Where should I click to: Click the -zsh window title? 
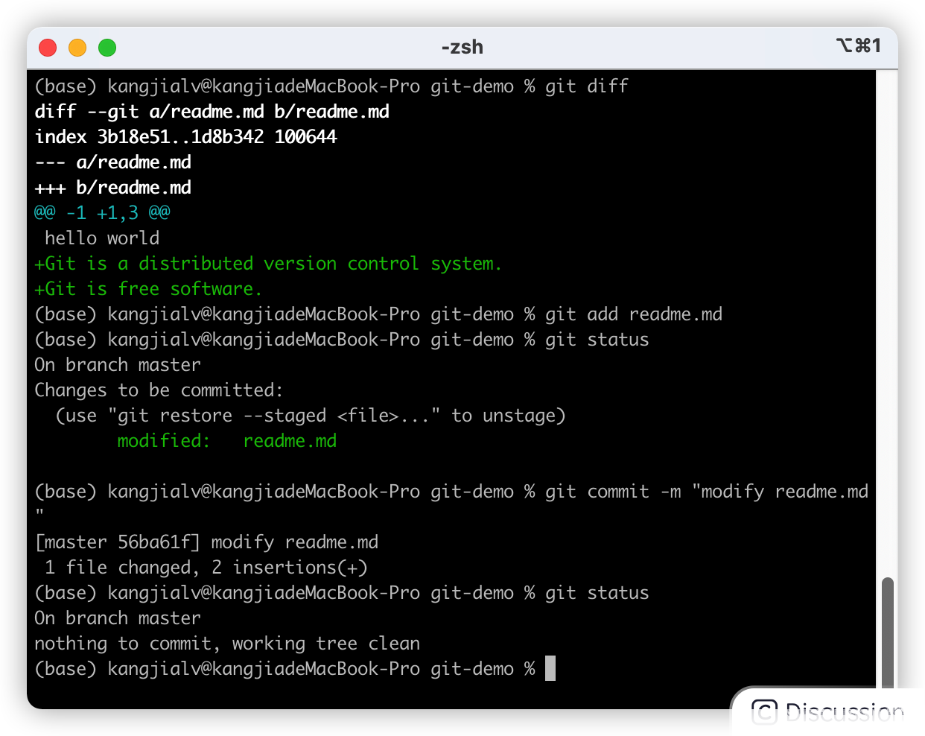(462, 47)
